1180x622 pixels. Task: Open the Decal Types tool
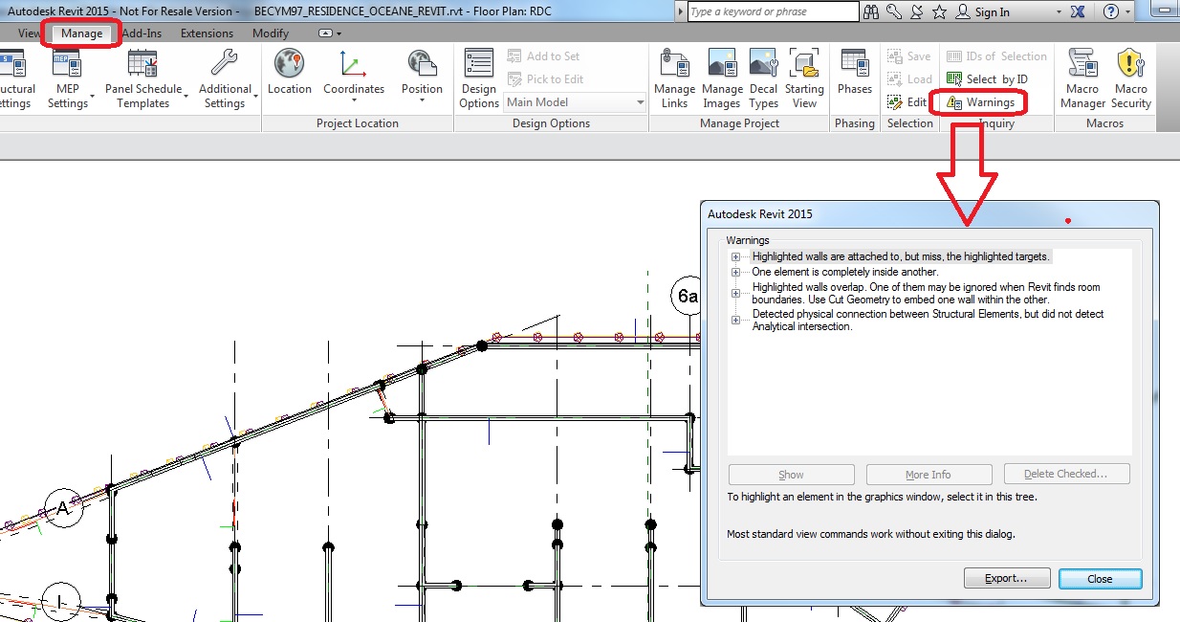coord(763,77)
